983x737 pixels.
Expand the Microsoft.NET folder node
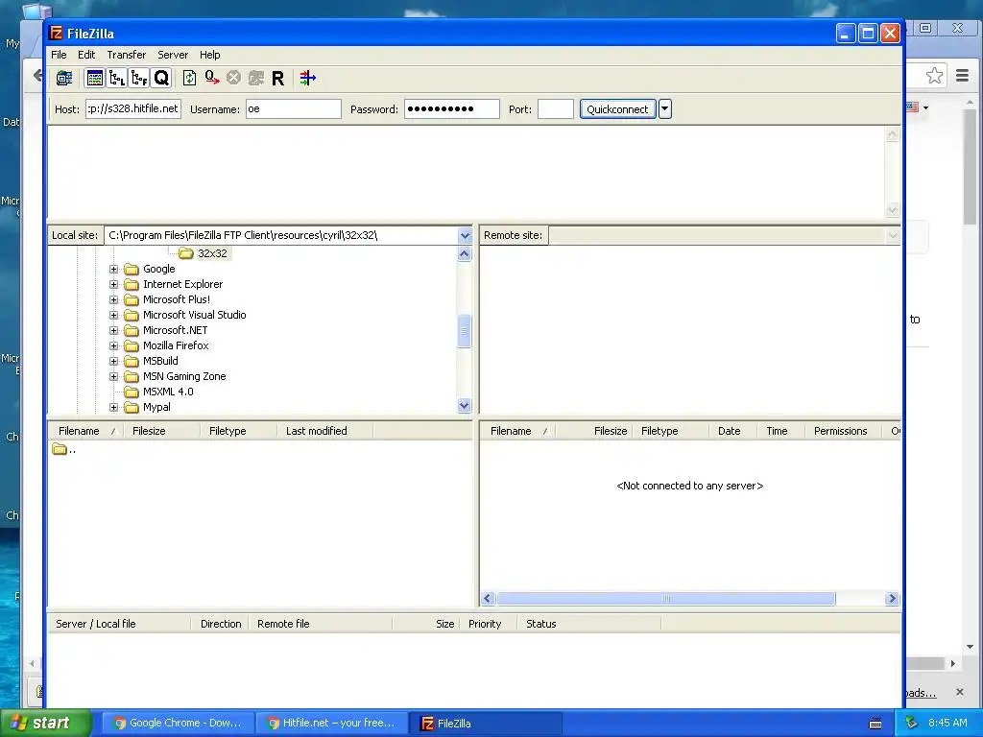coord(113,330)
